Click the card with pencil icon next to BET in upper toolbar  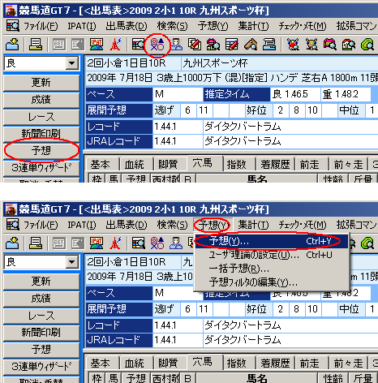tap(78, 45)
